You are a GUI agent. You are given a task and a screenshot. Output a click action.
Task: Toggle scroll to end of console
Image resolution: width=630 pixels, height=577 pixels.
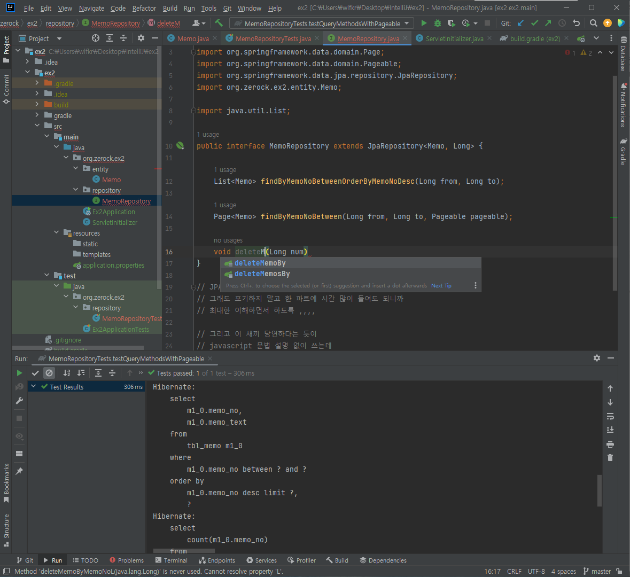coord(610,430)
